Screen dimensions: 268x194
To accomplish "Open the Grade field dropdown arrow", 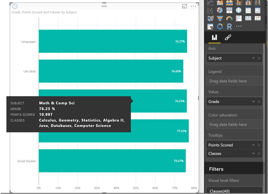I will (253, 102).
